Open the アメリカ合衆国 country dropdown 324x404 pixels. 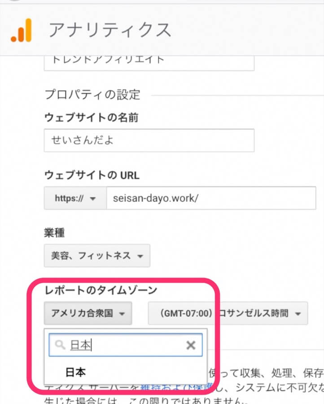click(x=88, y=313)
